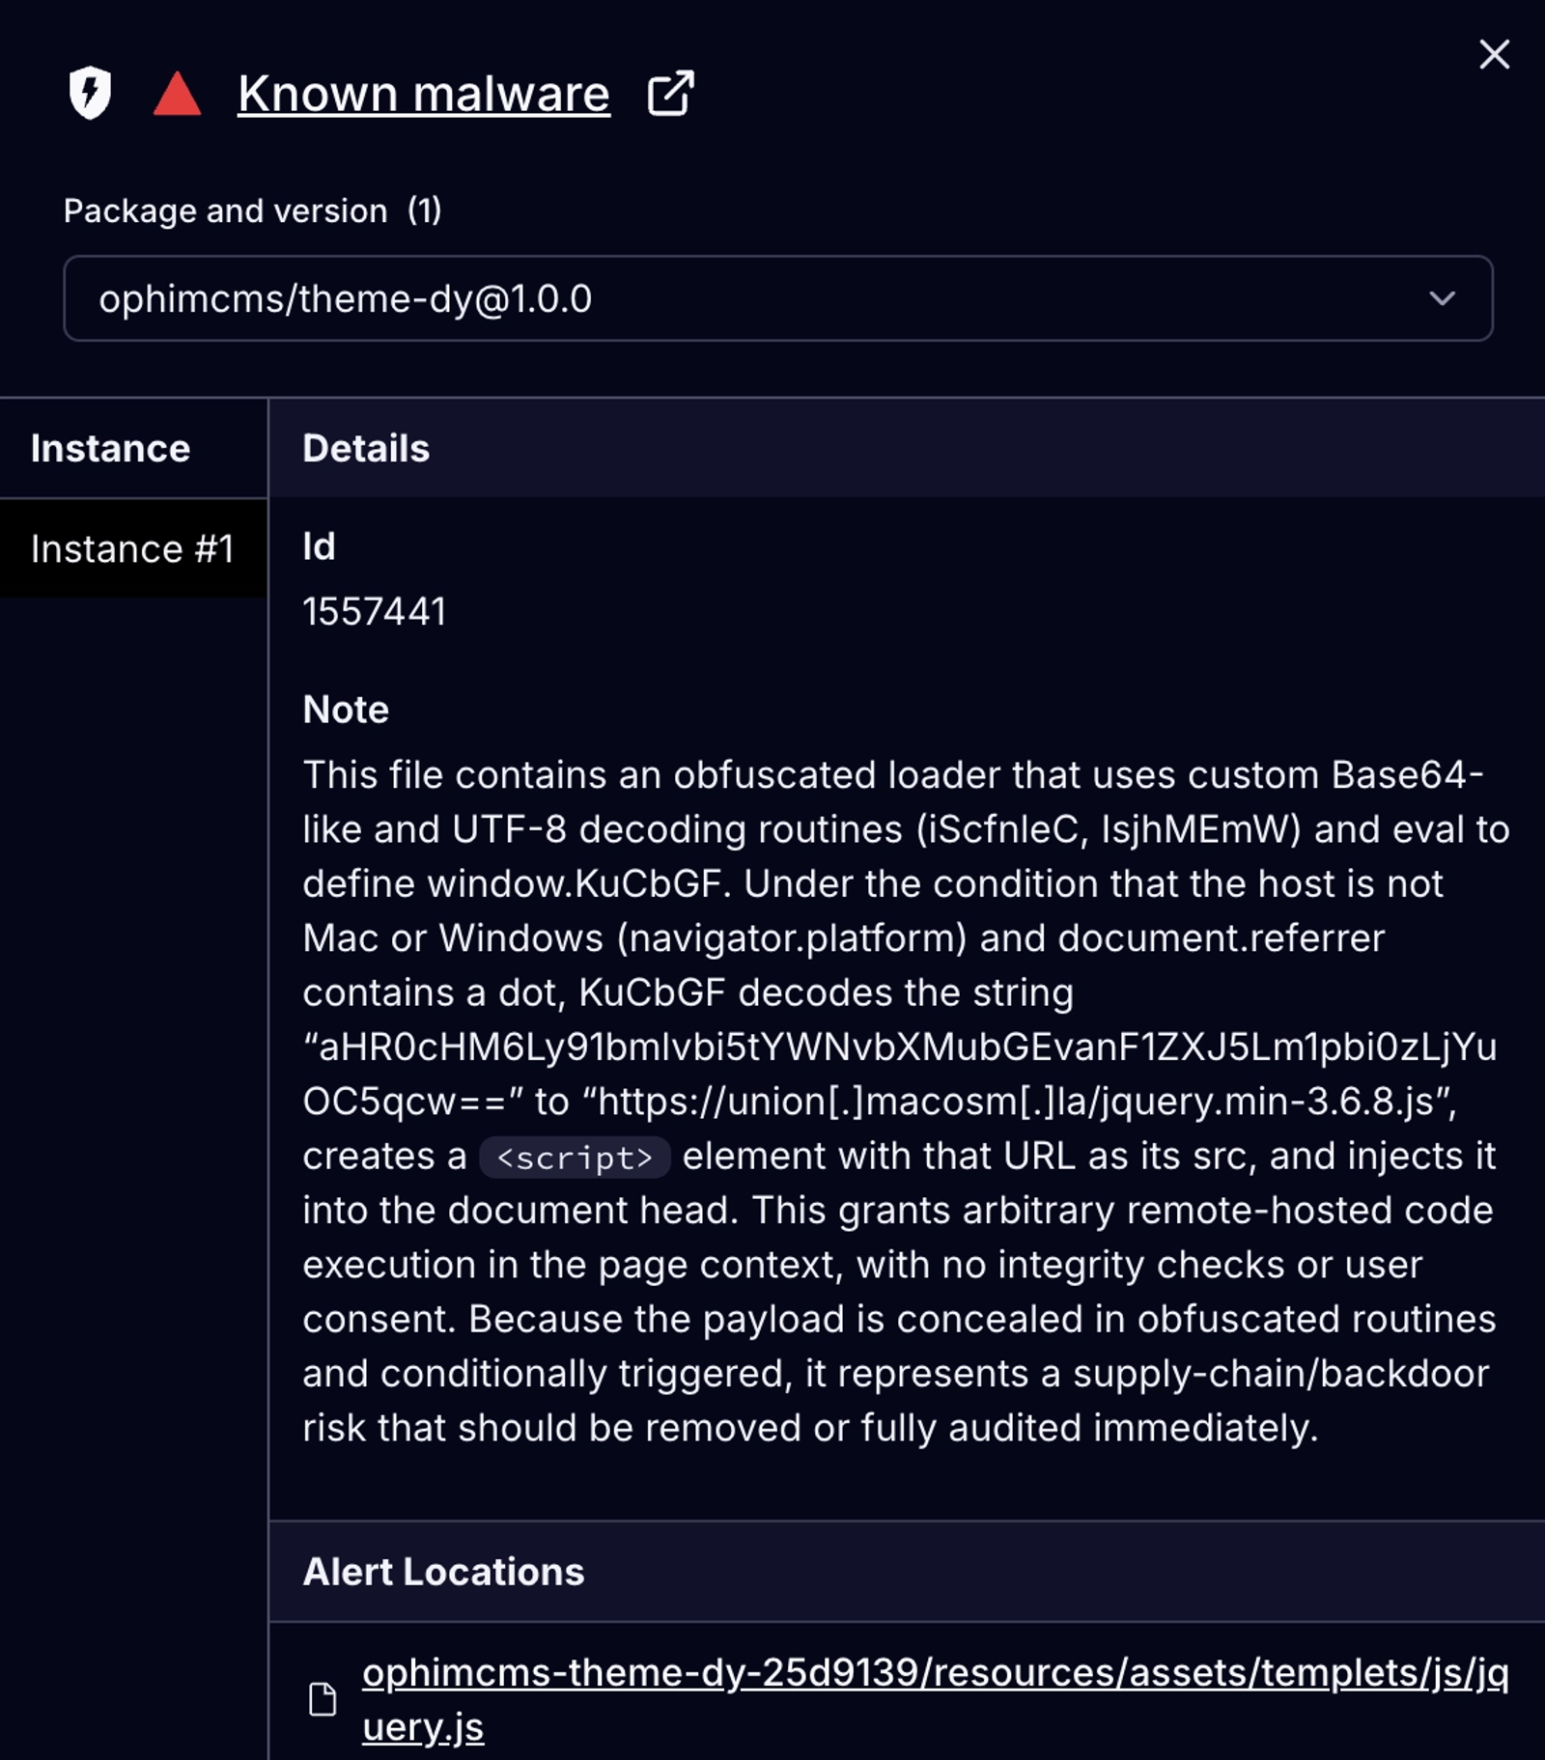Click the Id label above 1557441
The image size is (1545, 1760).
coord(320,545)
